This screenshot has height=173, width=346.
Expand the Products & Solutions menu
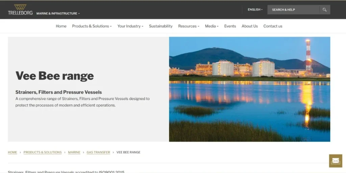pyautogui.click(x=92, y=26)
